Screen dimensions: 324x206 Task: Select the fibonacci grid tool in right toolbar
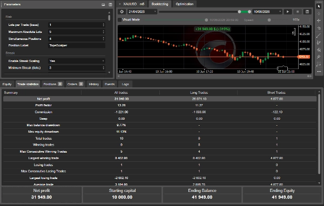point(319,64)
